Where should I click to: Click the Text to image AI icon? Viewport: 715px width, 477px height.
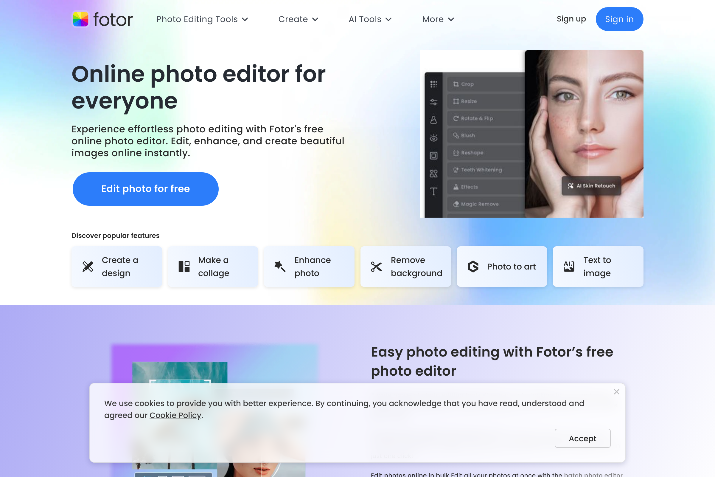pos(569,267)
